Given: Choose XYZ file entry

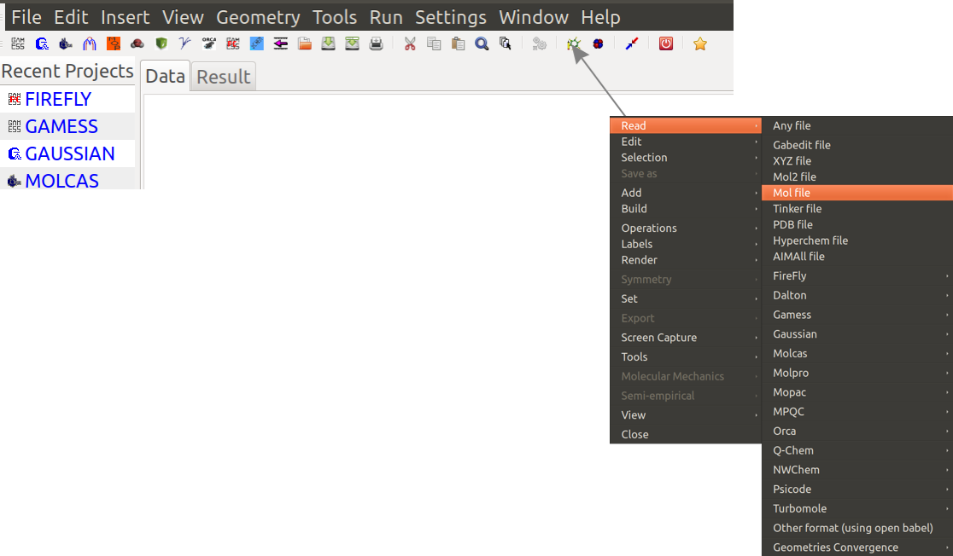Looking at the screenshot, I should pos(857,161).
